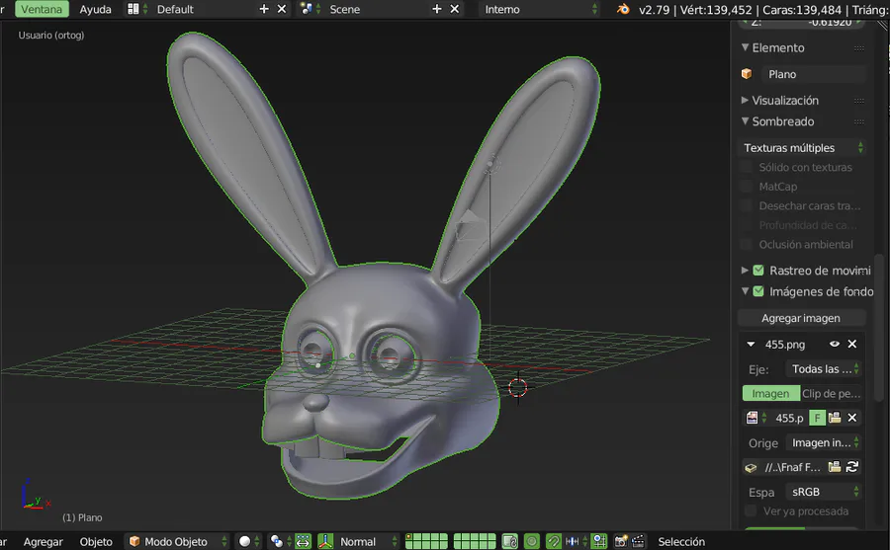
Task: Click the screen layout browse icon
Action: click(136, 9)
